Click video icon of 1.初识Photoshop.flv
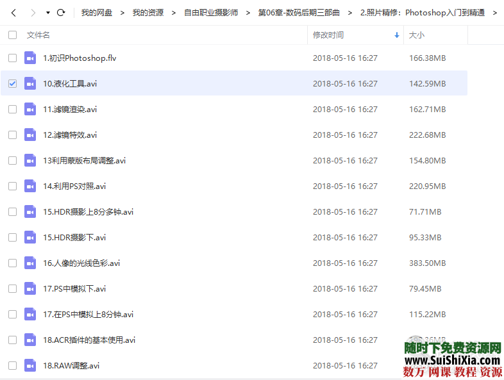 click(30, 58)
